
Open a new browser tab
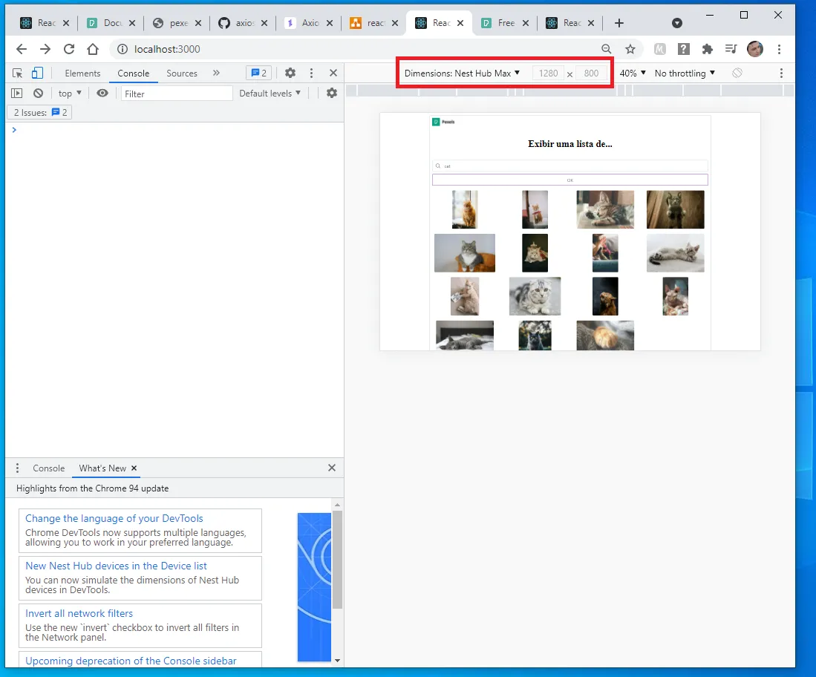pyautogui.click(x=618, y=23)
